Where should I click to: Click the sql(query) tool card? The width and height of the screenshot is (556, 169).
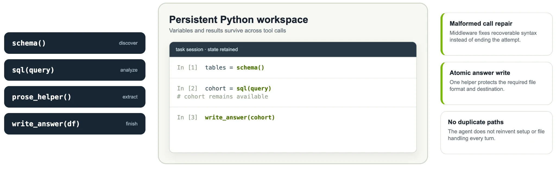(75, 70)
